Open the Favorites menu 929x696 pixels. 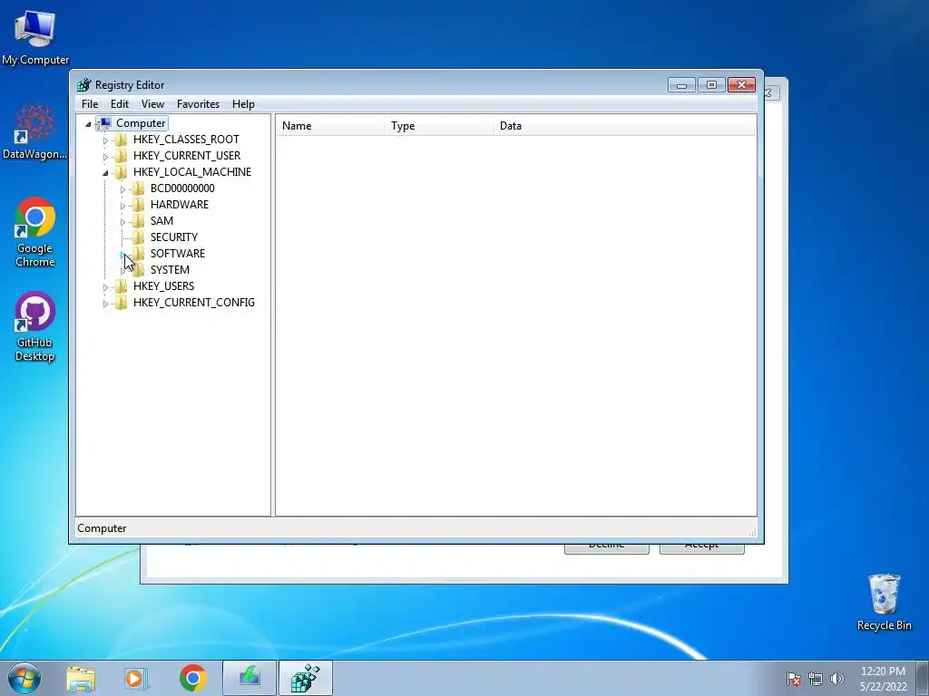click(198, 104)
